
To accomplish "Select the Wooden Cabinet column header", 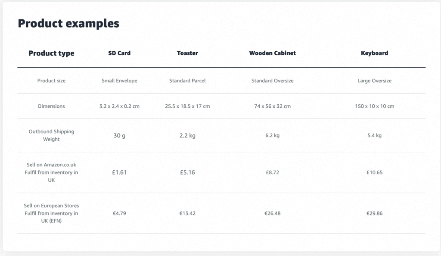I will coord(272,53).
